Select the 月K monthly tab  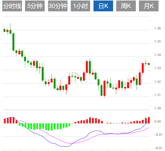coord(149,6)
